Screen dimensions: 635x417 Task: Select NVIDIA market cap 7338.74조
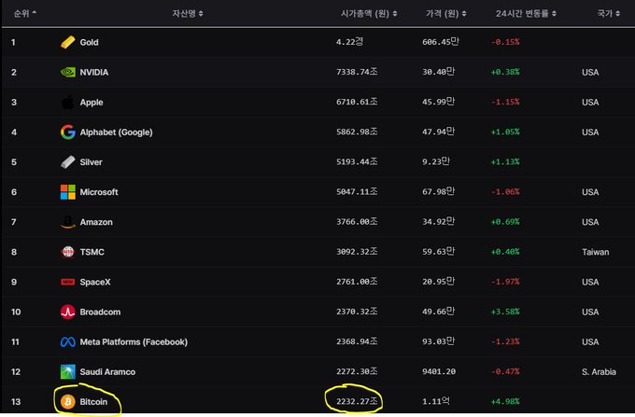click(x=357, y=72)
